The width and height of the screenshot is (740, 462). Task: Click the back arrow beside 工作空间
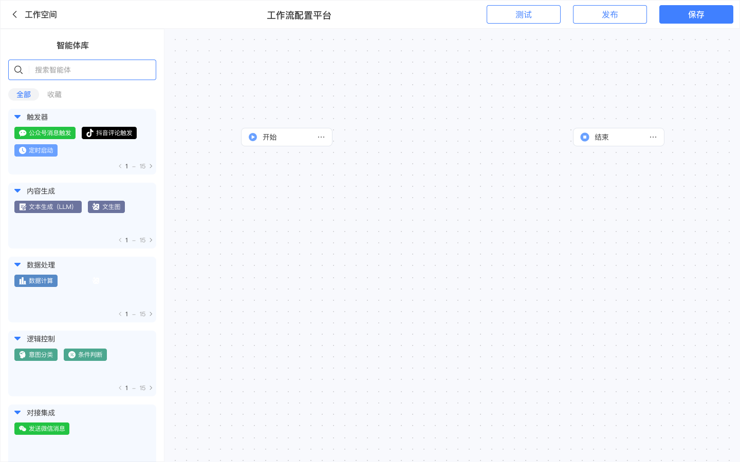pyautogui.click(x=15, y=14)
